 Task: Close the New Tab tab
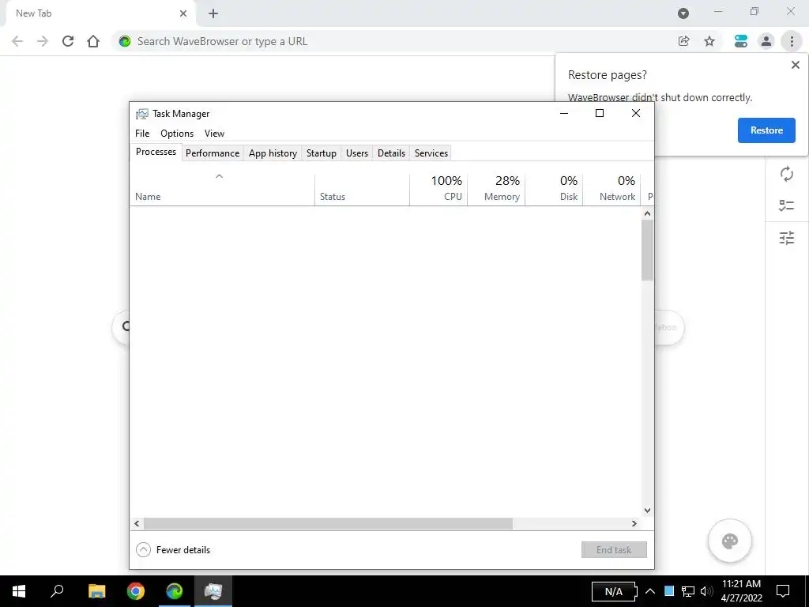[183, 13]
